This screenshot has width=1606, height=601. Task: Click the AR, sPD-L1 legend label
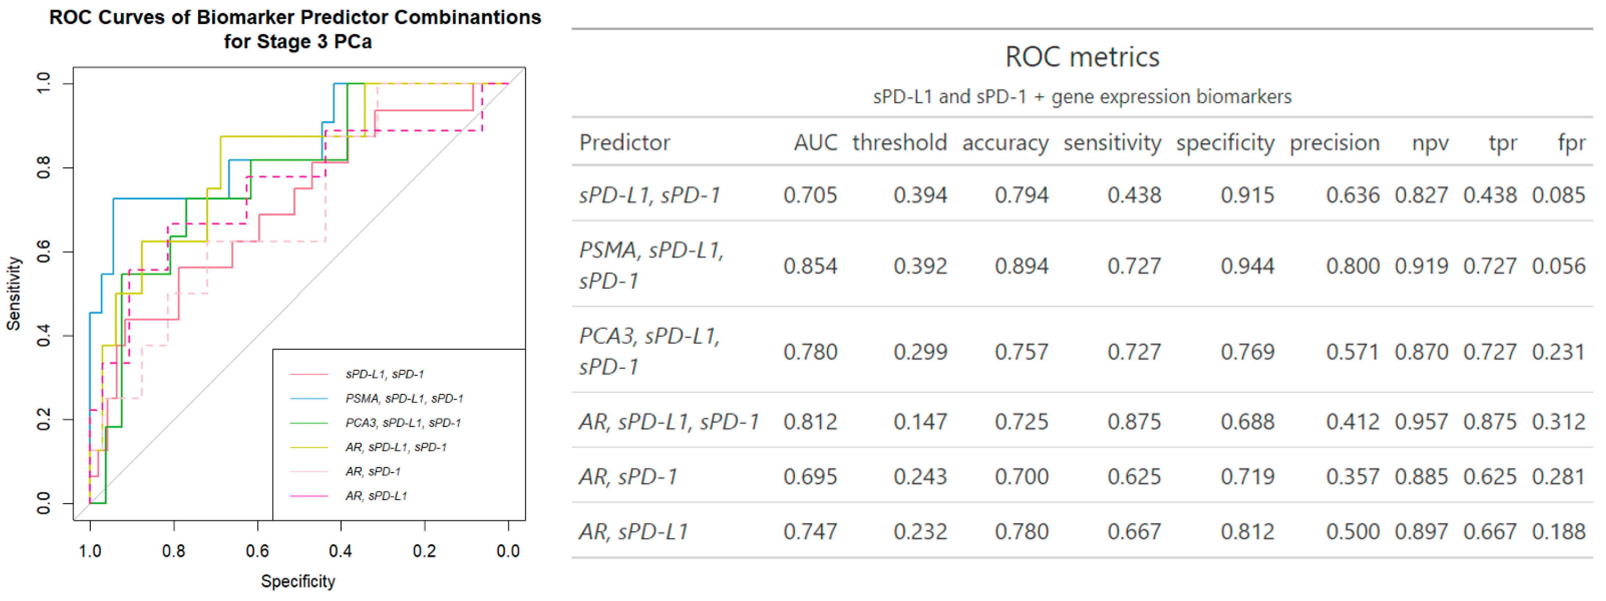[376, 496]
